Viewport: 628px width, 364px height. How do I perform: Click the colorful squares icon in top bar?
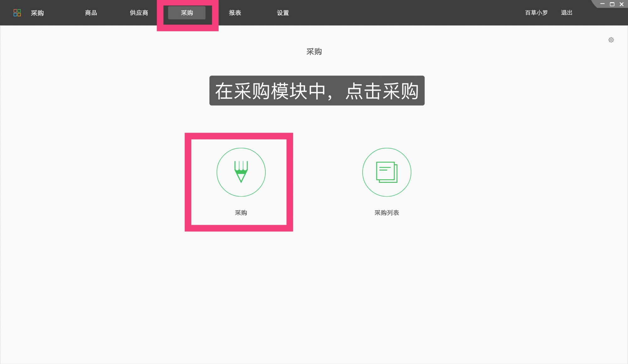[17, 13]
